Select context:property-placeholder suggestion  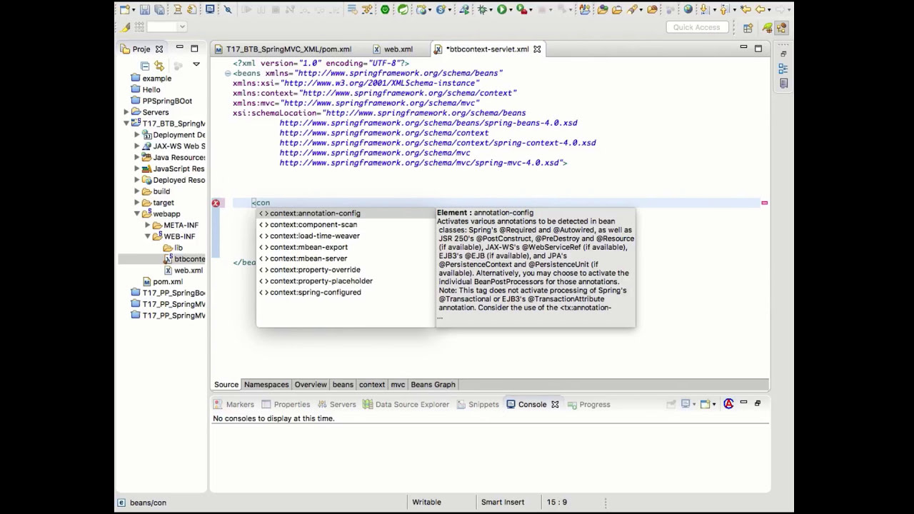tap(346, 281)
